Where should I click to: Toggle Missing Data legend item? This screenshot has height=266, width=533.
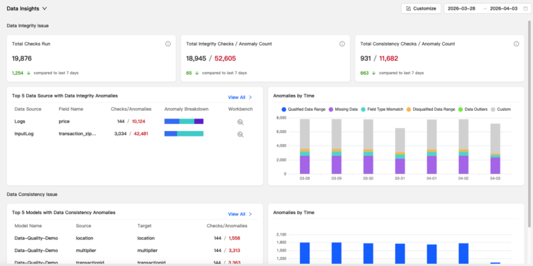tap(344, 109)
